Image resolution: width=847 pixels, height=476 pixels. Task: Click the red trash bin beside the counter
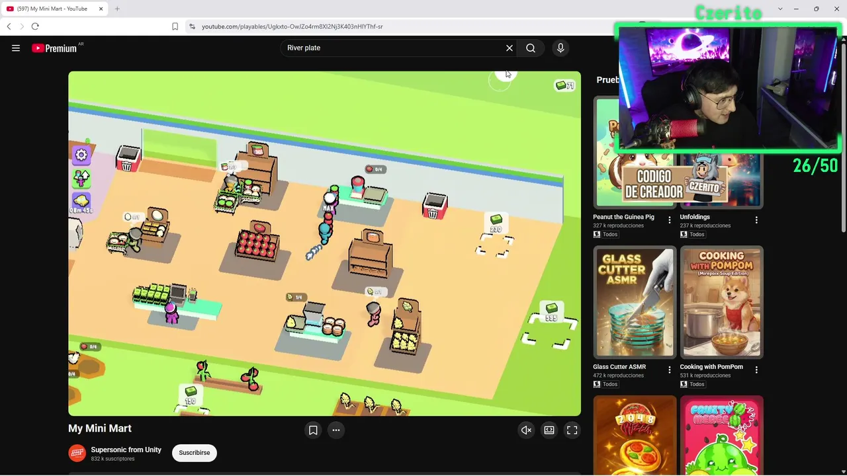tap(434, 206)
